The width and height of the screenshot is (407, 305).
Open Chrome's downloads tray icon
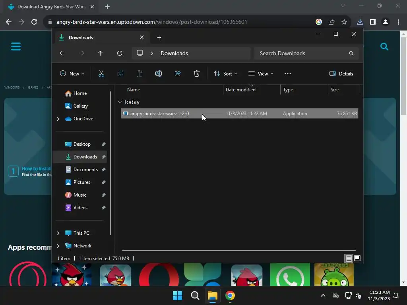click(x=360, y=22)
